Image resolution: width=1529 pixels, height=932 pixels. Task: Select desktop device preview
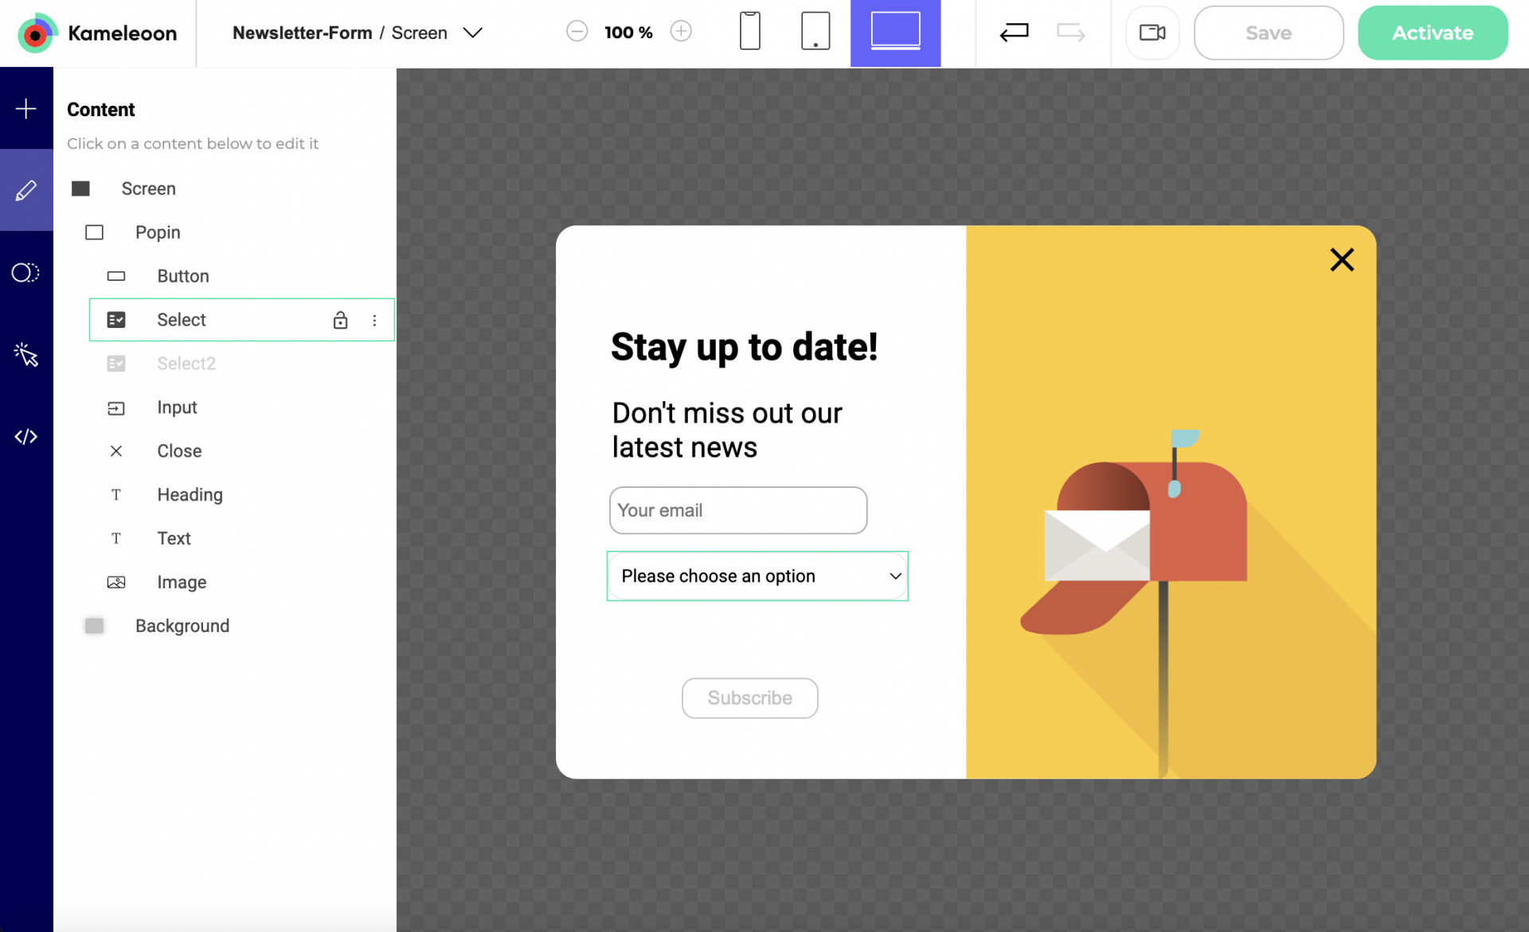(895, 33)
